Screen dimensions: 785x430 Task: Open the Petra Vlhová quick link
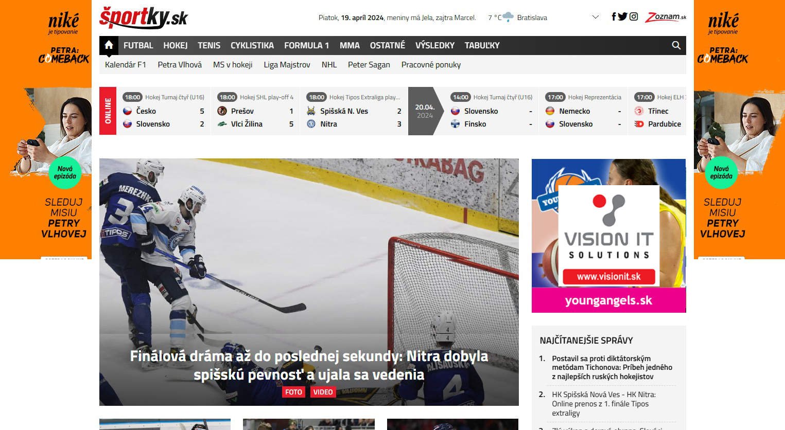pos(180,65)
